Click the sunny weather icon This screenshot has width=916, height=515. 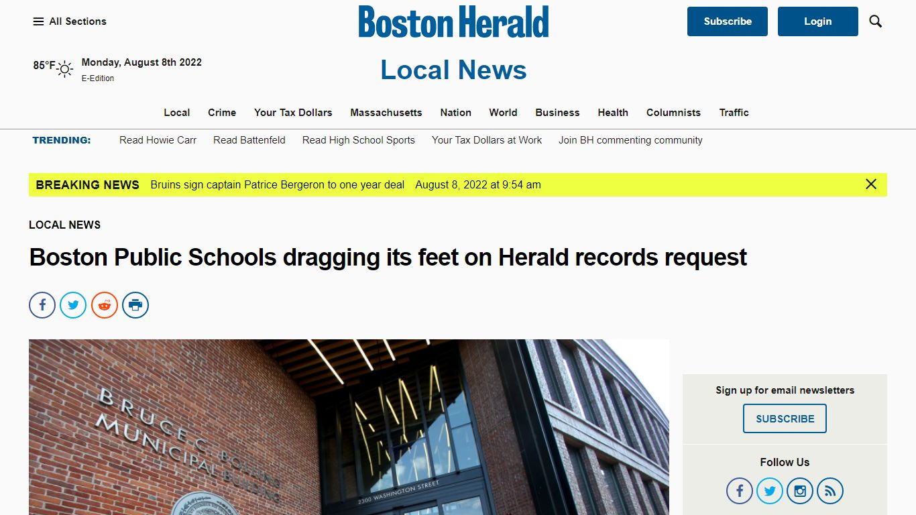click(65, 68)
